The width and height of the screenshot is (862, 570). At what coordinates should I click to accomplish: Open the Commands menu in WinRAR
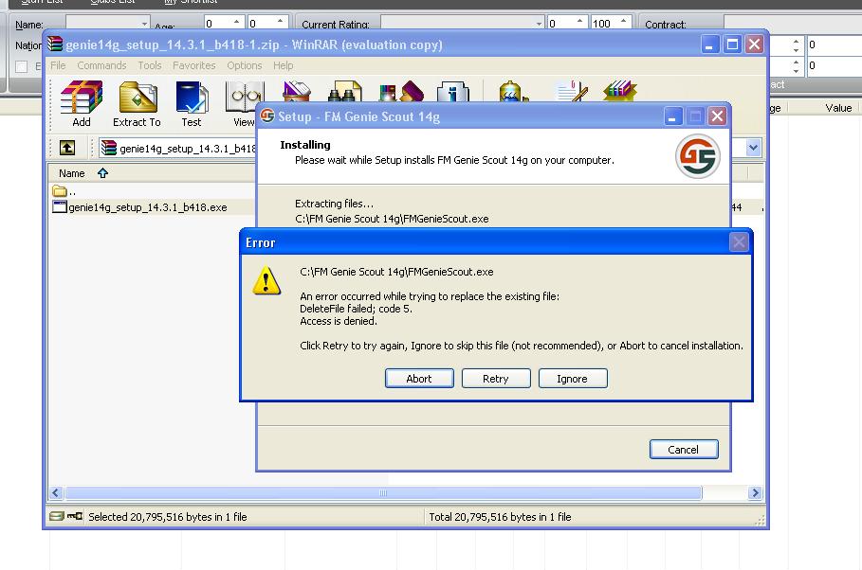(101, 65)
